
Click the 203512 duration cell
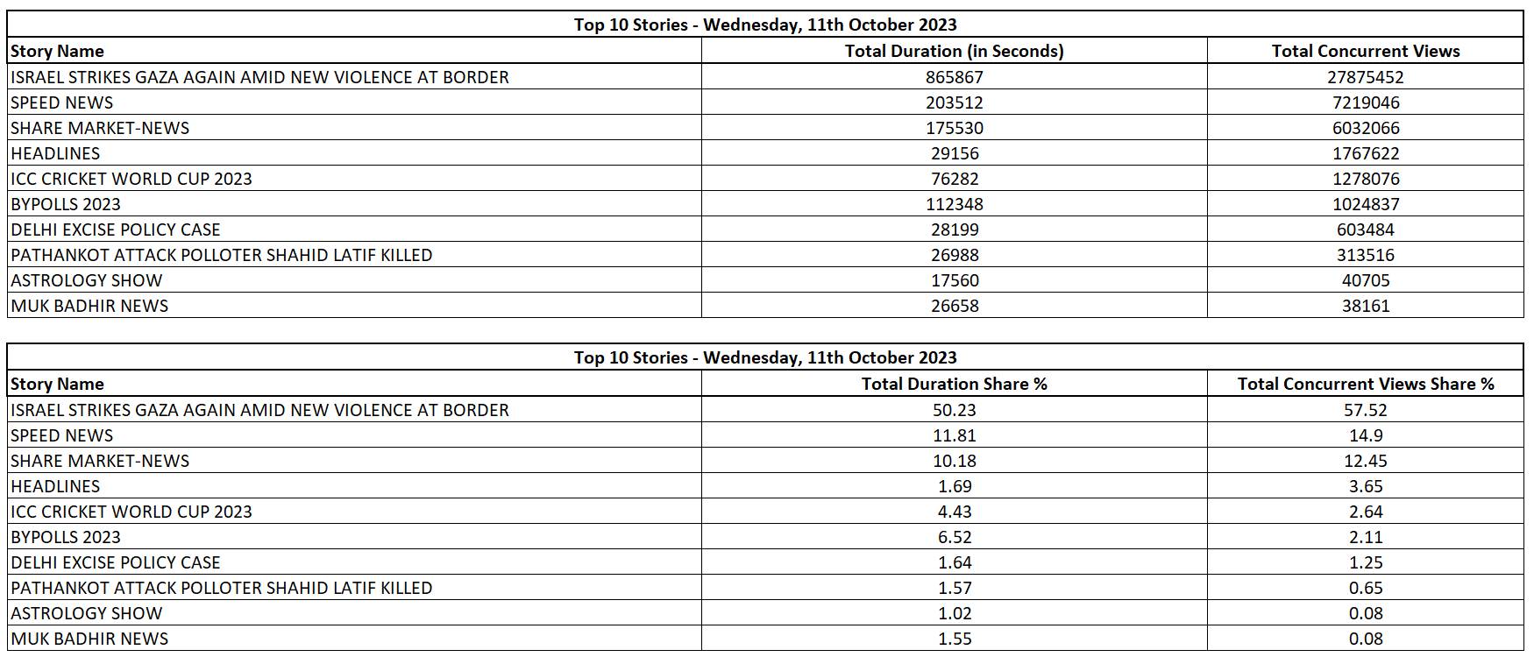tap(954, 102)
